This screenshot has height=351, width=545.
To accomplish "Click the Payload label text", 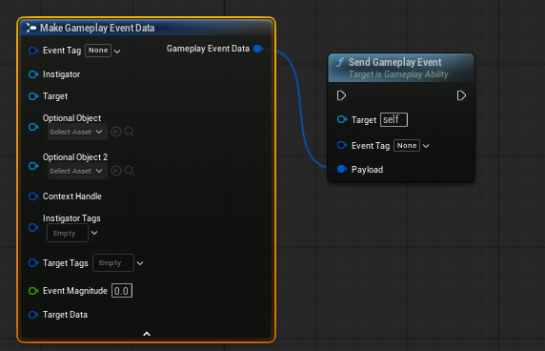I will 367,170.
